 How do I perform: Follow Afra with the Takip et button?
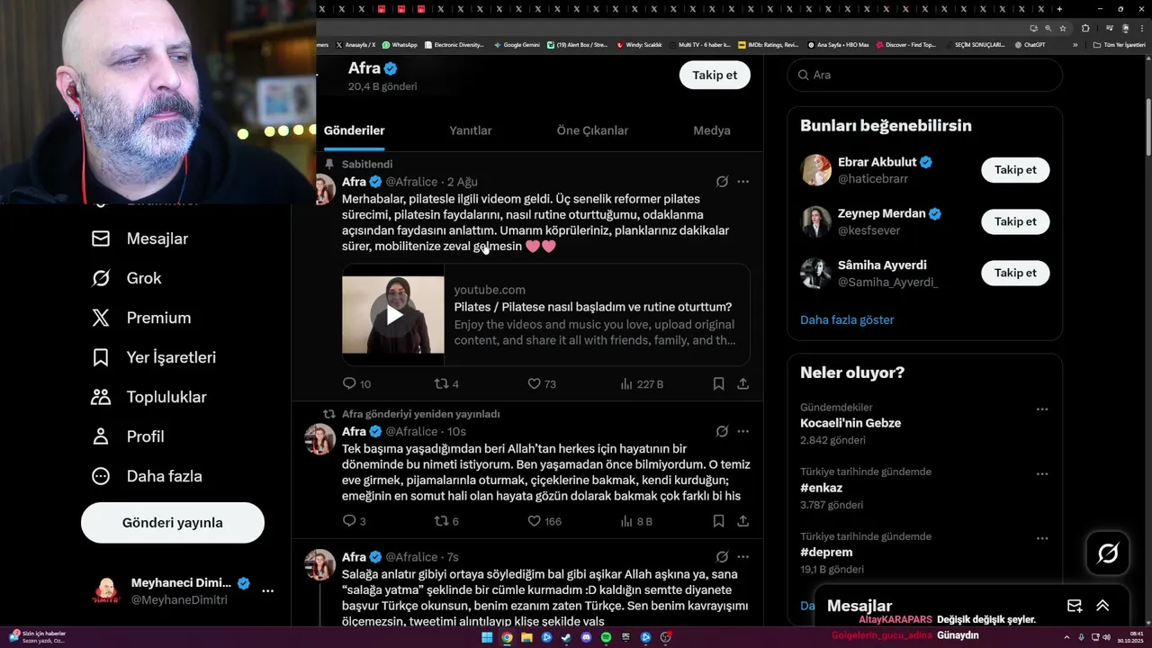point(715,75)
